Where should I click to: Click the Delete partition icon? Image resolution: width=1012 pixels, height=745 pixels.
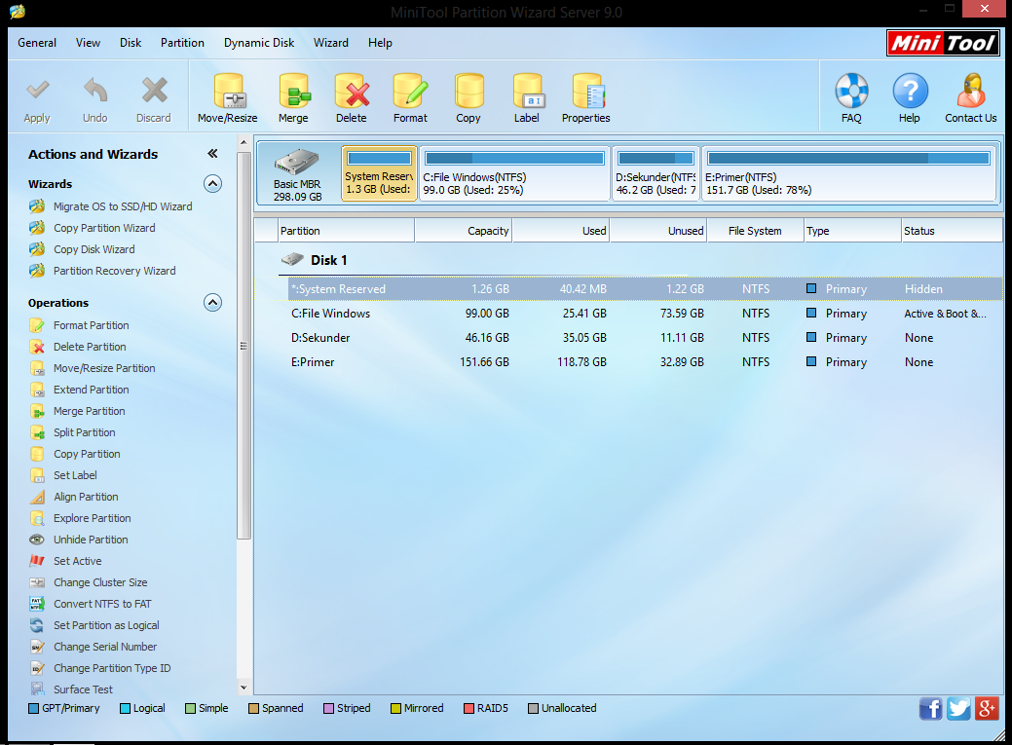(x=352, y=97)
